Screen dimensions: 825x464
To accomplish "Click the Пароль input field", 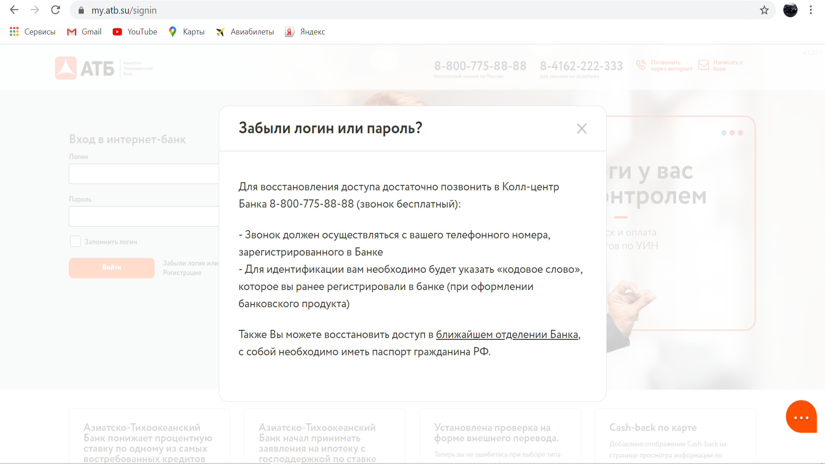I will click(144, 217).
